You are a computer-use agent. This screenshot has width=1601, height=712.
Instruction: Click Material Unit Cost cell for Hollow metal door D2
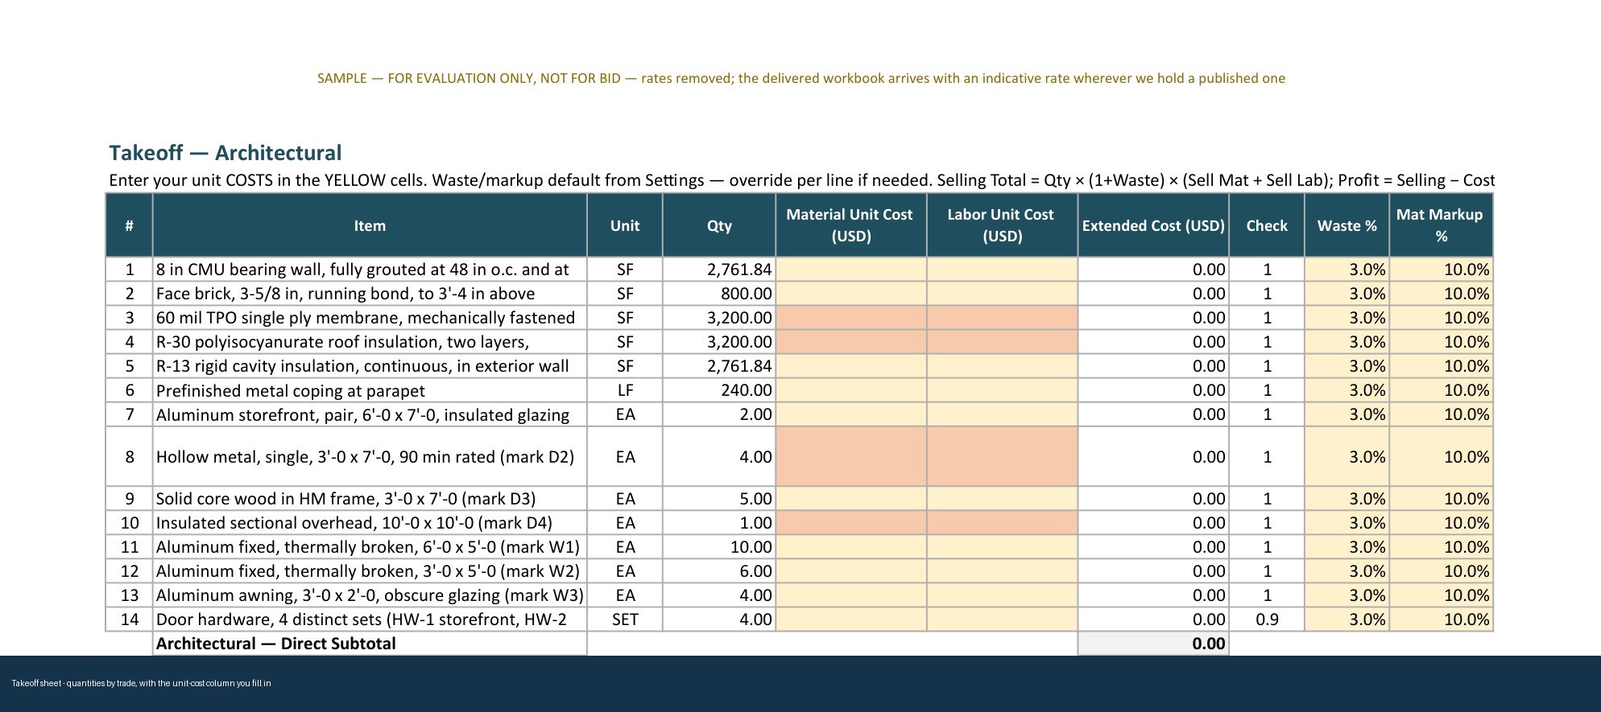pyautogui.click(x=851, y=456)
